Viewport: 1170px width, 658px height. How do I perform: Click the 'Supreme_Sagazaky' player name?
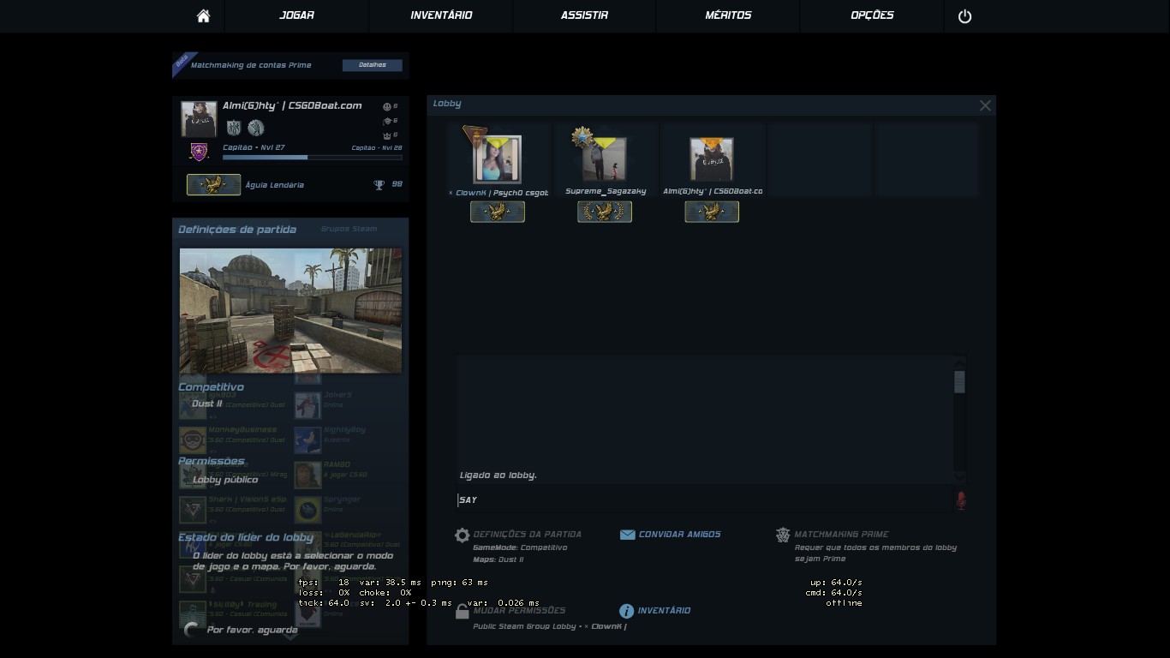pyautogui.click(x=606, y=191)
